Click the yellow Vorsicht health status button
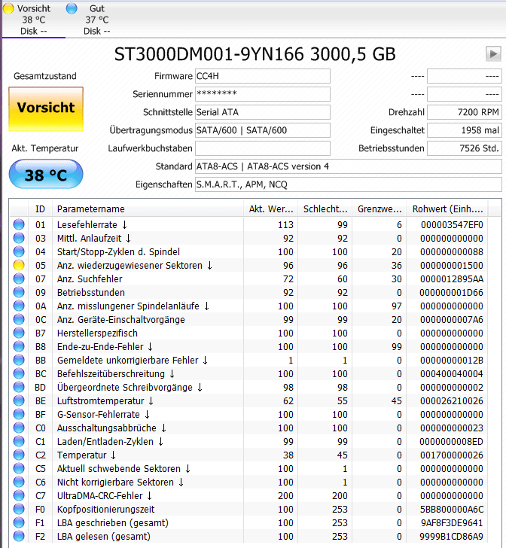This screenshot has height=548, width=506. (46, 109)
